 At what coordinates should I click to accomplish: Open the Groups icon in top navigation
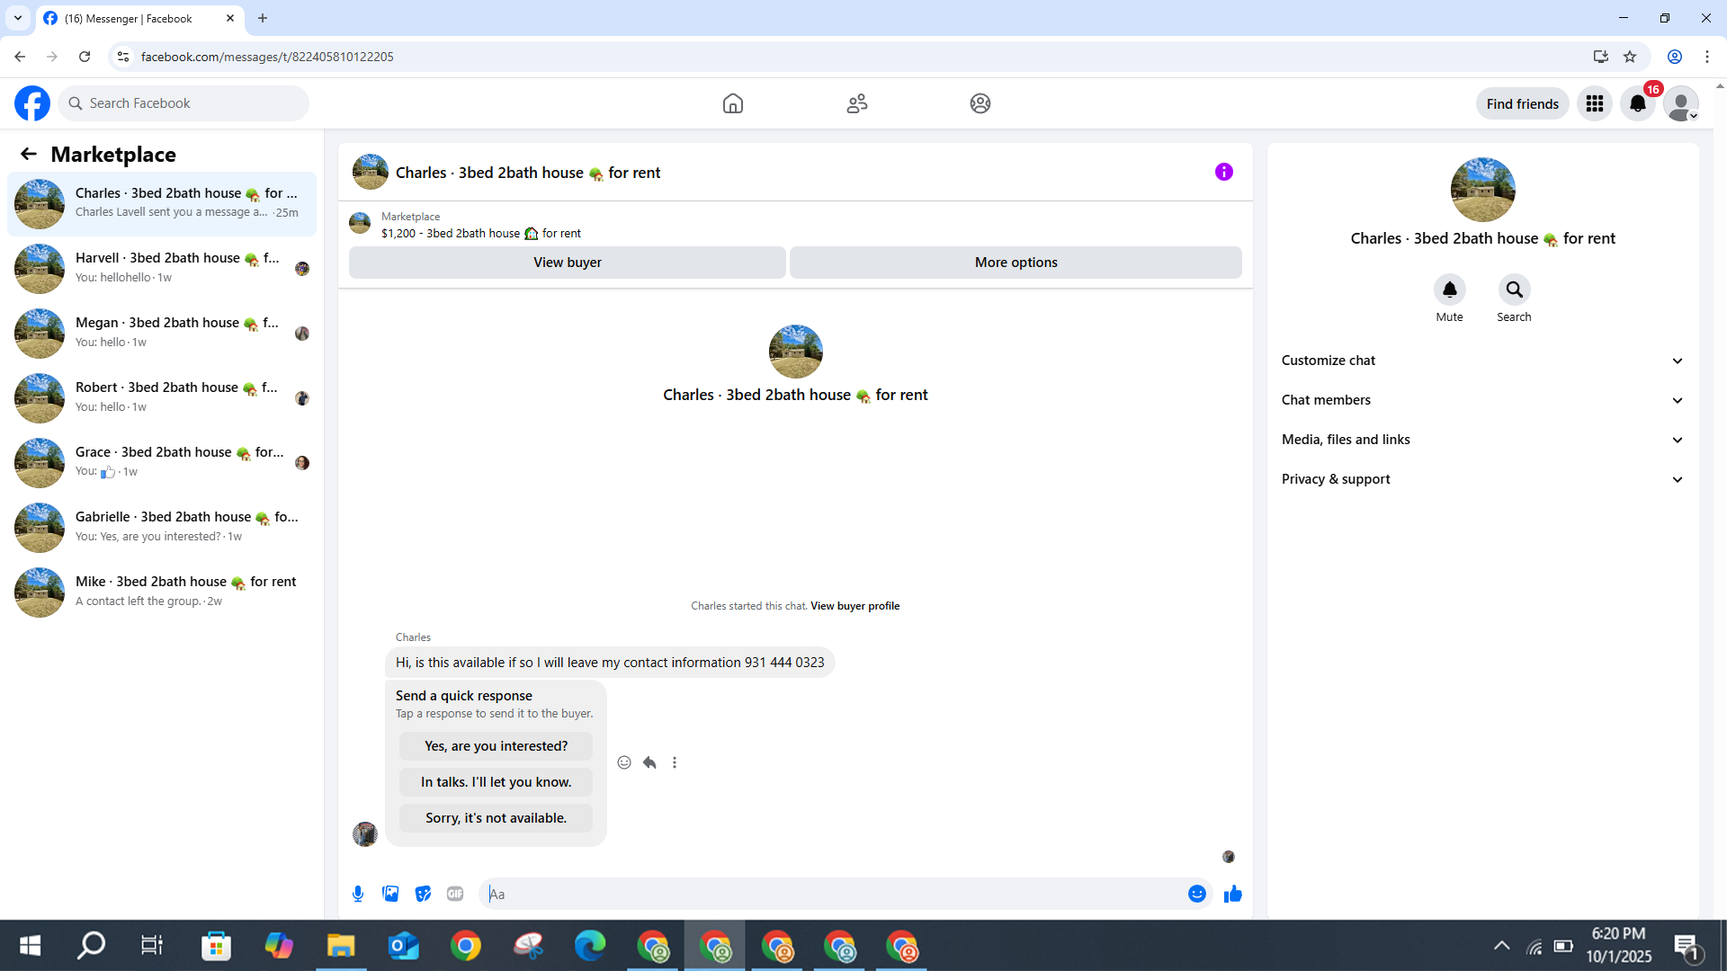(x=980, y=103)
